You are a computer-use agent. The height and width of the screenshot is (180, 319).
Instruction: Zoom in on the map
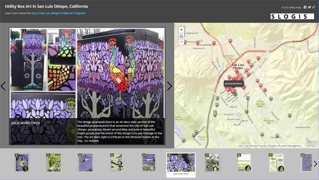click(x=181, y=30)
